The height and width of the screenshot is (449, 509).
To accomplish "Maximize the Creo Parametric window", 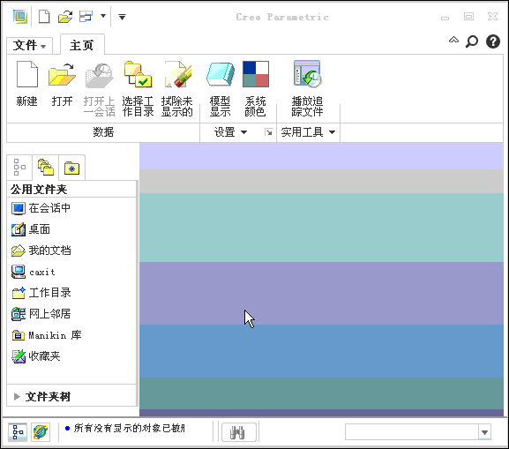I will (468, 16).
